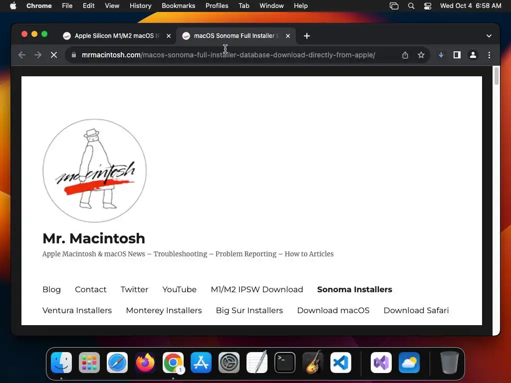Open the Profiles menu
Screen dimensions: 511x383
[x=217, y=6]
